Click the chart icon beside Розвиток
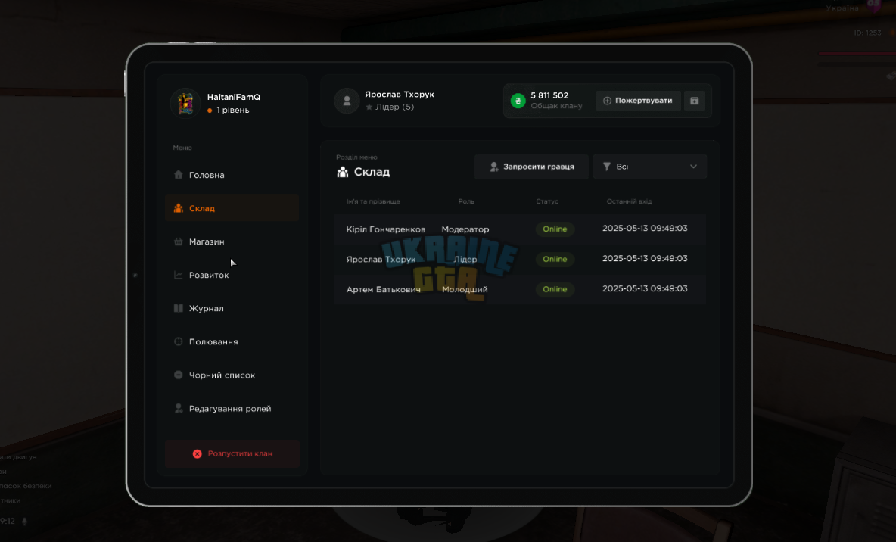The width and height of the screenshot is (896, 542). tap(179, 275)
